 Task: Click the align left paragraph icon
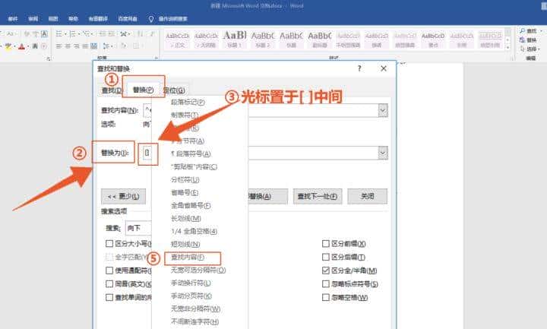(58, 46)
